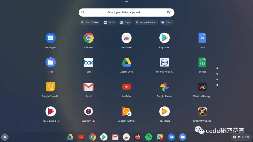
Task: Open the Play Music app
Action: click(x=164, y=111)
